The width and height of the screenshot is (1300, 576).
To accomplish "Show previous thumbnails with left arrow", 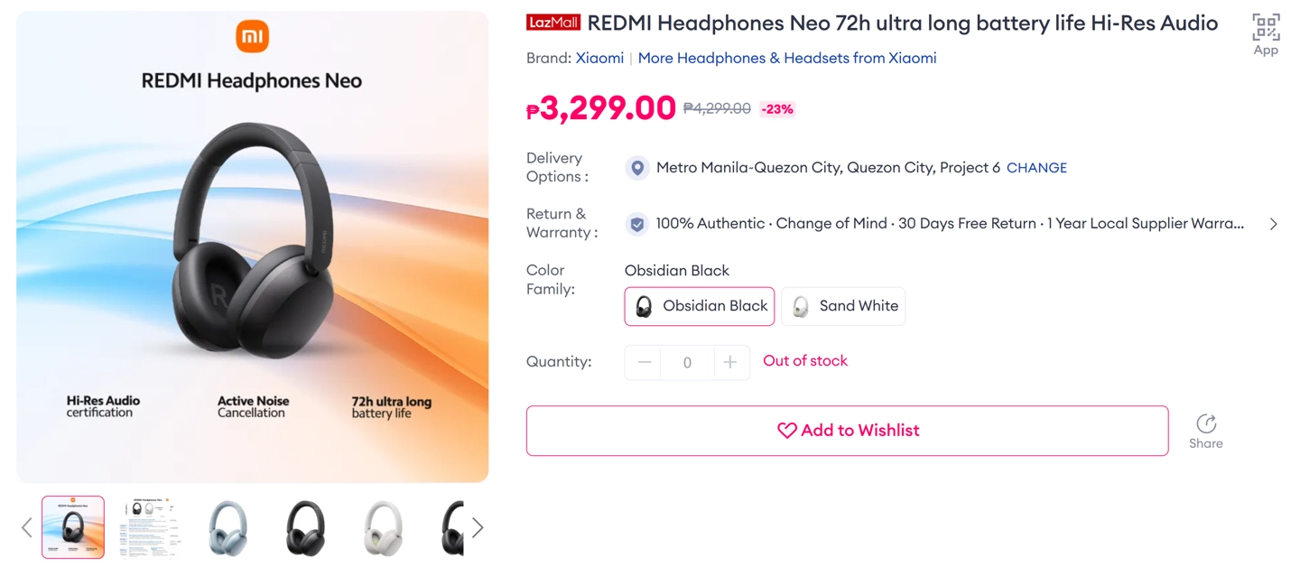I will click(x=27, y=527).
